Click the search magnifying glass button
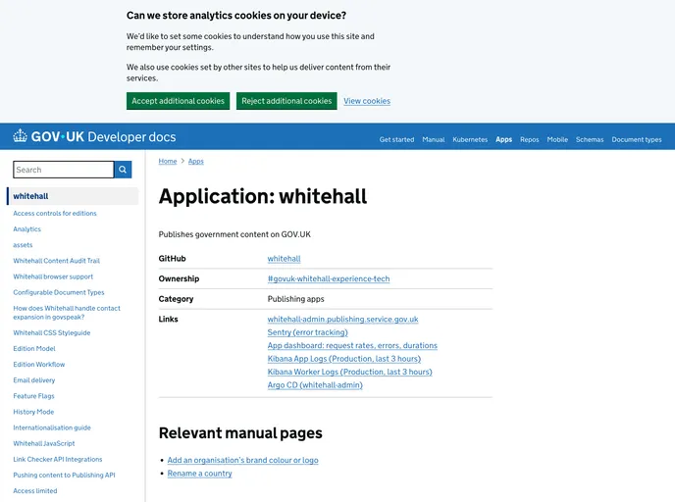 [123, 170]
